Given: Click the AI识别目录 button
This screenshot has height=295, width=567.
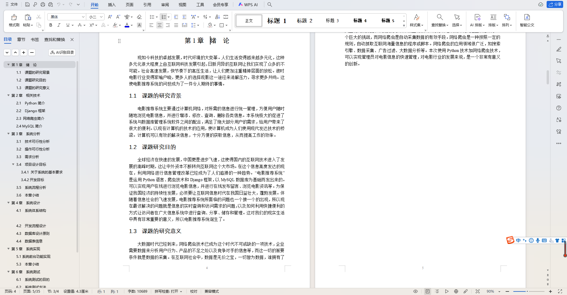Looking at the screenshot, I should tap(62, 53).
